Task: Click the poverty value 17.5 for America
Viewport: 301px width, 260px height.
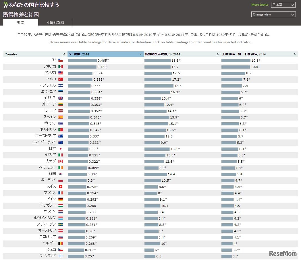Action: (176, 73)
